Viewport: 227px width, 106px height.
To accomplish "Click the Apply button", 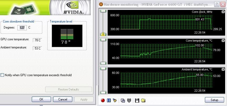I will click(x=84, y=99).
